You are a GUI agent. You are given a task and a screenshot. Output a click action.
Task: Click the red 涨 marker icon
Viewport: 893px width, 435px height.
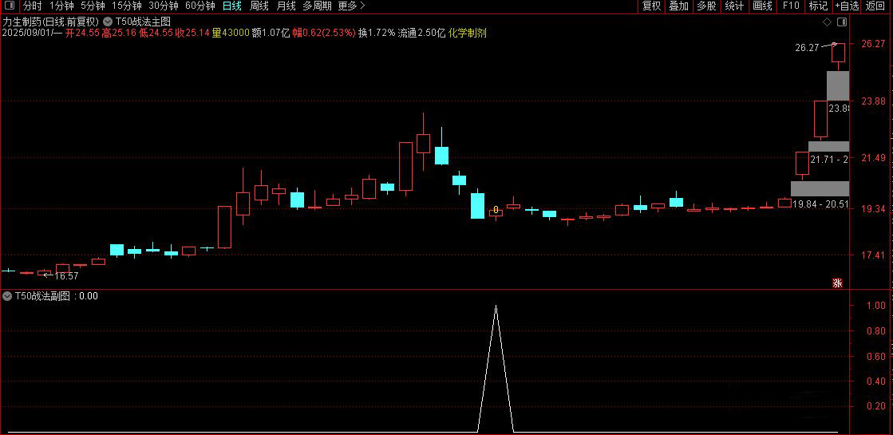(x=838, y=283)
